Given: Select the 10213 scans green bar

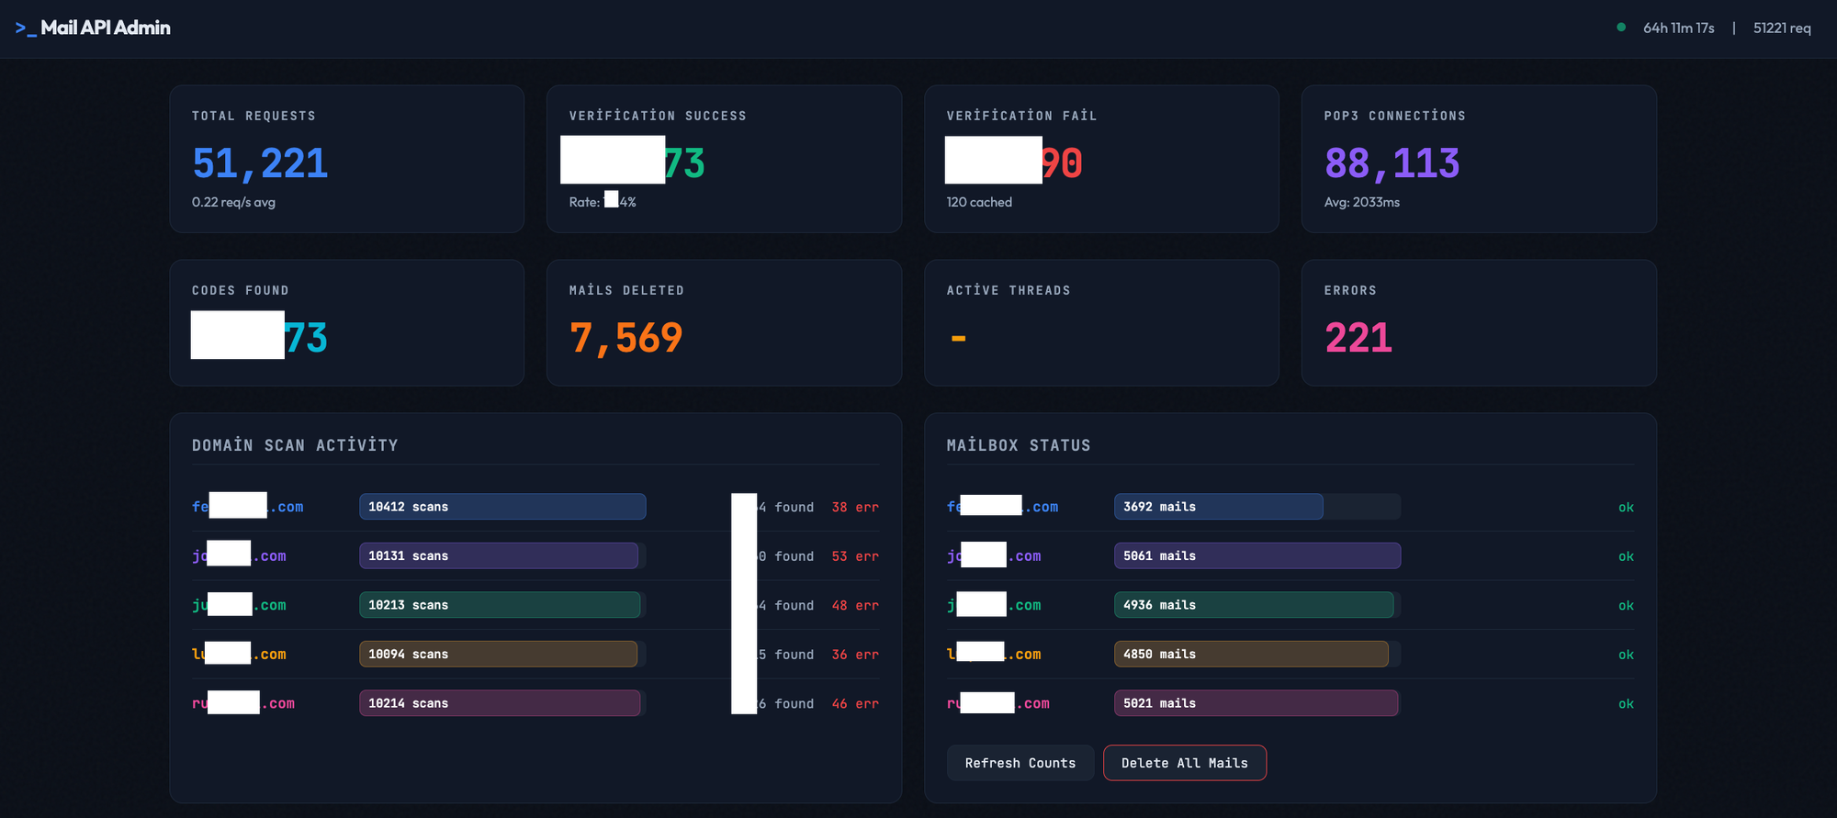Looking at the screenshot, I should tap(500, 605).
